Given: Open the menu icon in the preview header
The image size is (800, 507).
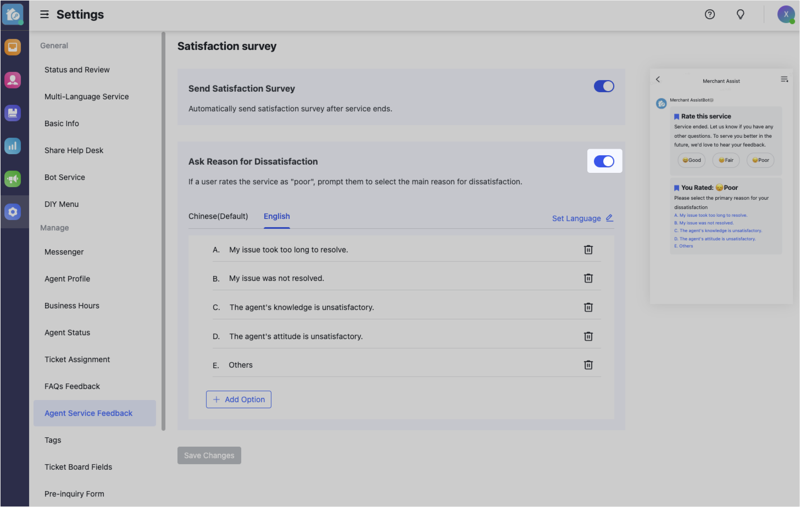Looking at the screenshot, I should 785,79.
